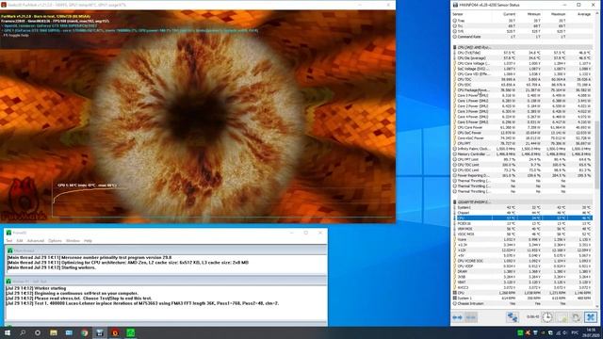Open the Advanced menu in Prime95
Viewport: 603px width, 339px height.
pyautogui.click(x=36, y=241)
